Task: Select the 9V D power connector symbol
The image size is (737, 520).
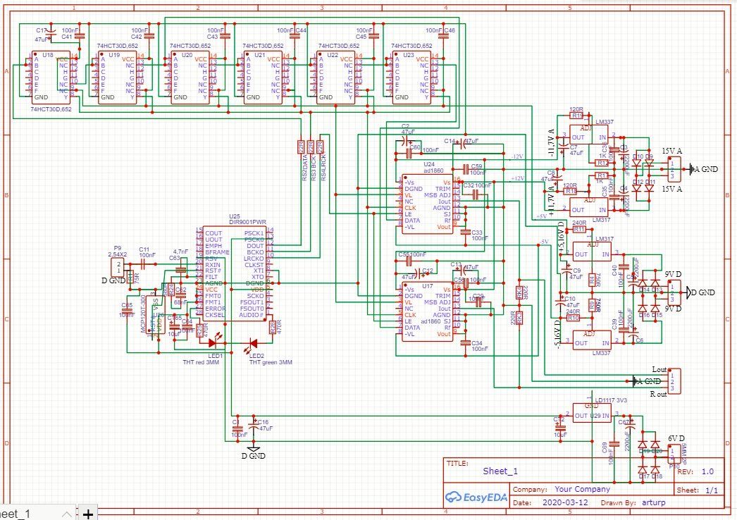Action: (x=674, y=292)
